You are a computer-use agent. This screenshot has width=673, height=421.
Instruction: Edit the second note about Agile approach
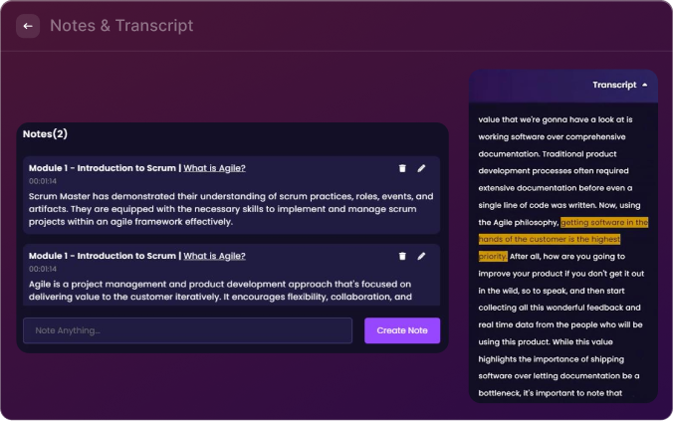(421, 256)
